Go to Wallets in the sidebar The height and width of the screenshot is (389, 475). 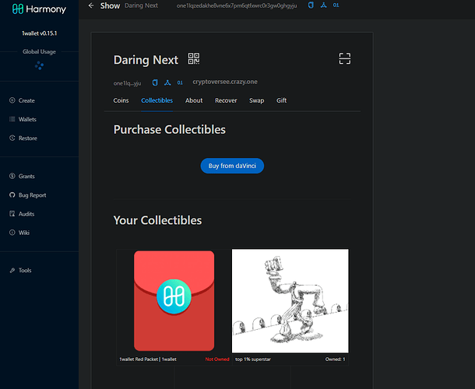click(x=27, y=120)
